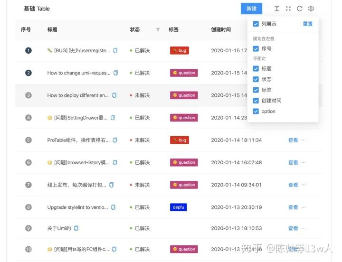
Task: Copy the title '线上发布，每次编译打包...'
Action: 111,185
